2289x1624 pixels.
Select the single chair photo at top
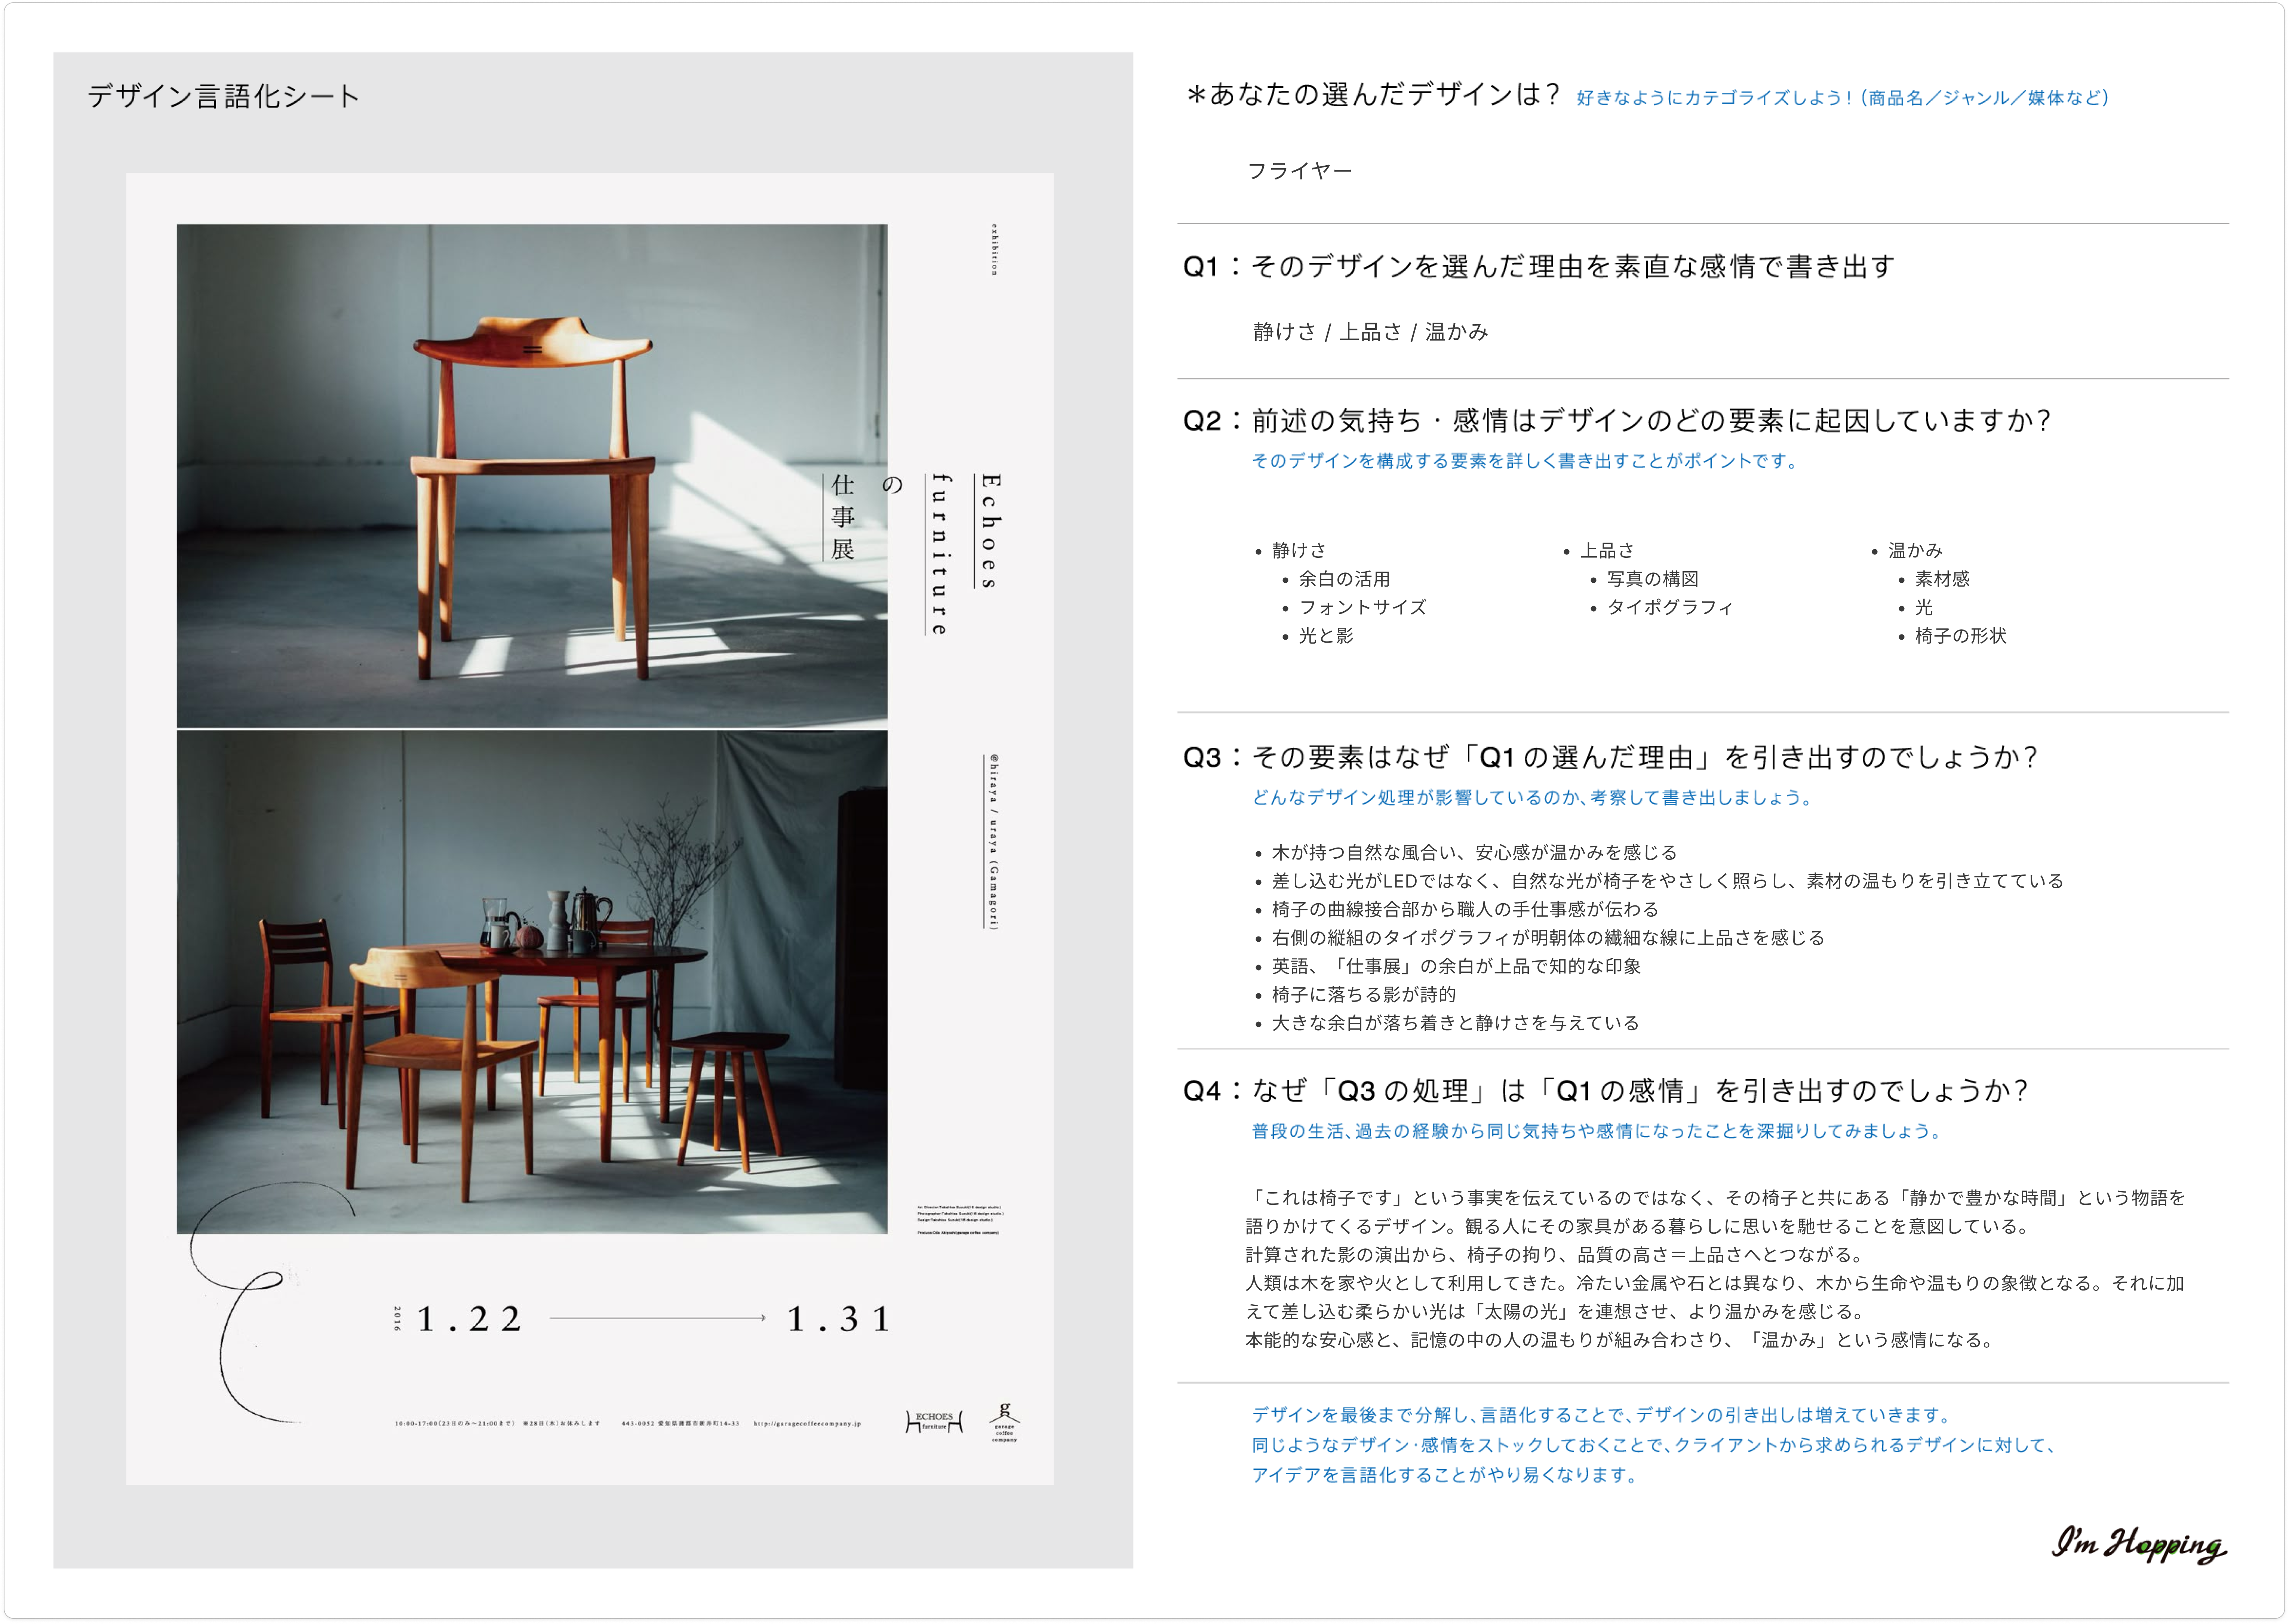tap(532, 475)
